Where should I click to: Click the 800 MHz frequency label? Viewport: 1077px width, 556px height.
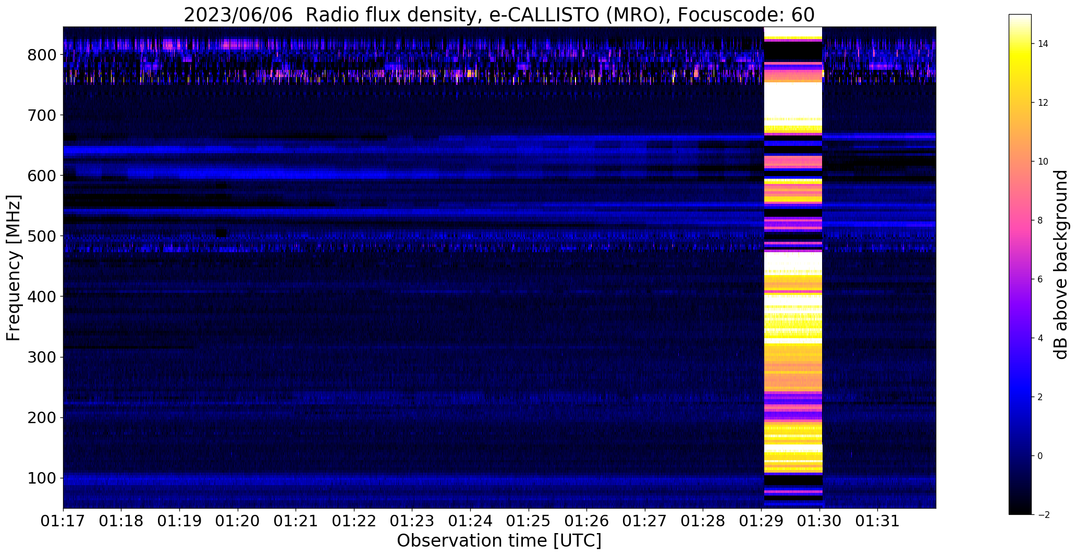click(42, 55)
